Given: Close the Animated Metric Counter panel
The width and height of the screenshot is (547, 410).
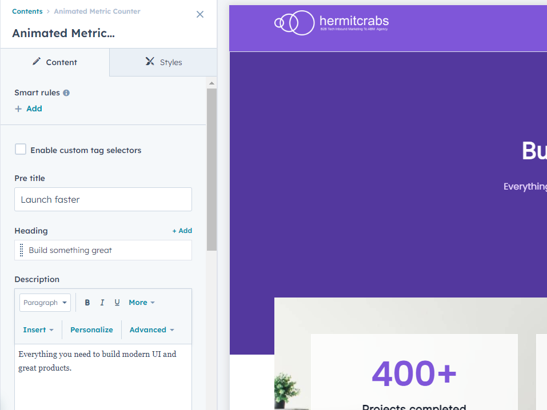Looking at the screenshot, I should (x=200, y=15).
